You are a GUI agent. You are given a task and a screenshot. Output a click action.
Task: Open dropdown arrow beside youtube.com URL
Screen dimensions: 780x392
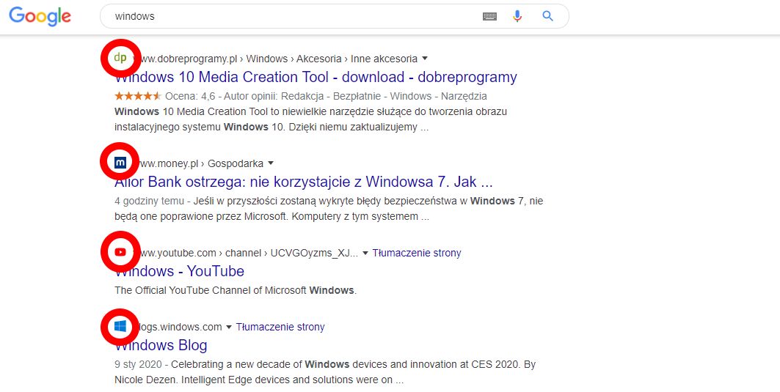click(x=365, y=254)
